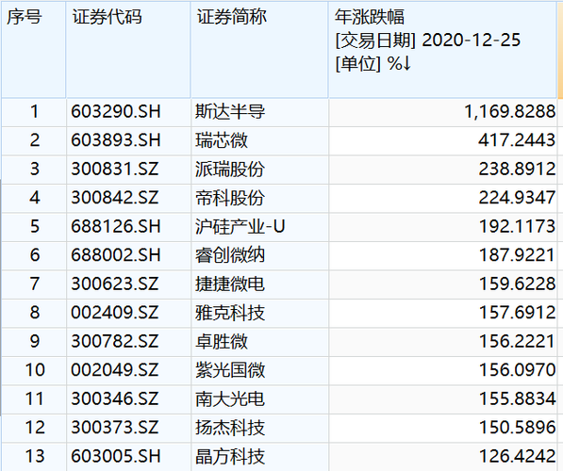Select stock name 紫光国微
Screen dimensions: 563x471
[230, 370]
